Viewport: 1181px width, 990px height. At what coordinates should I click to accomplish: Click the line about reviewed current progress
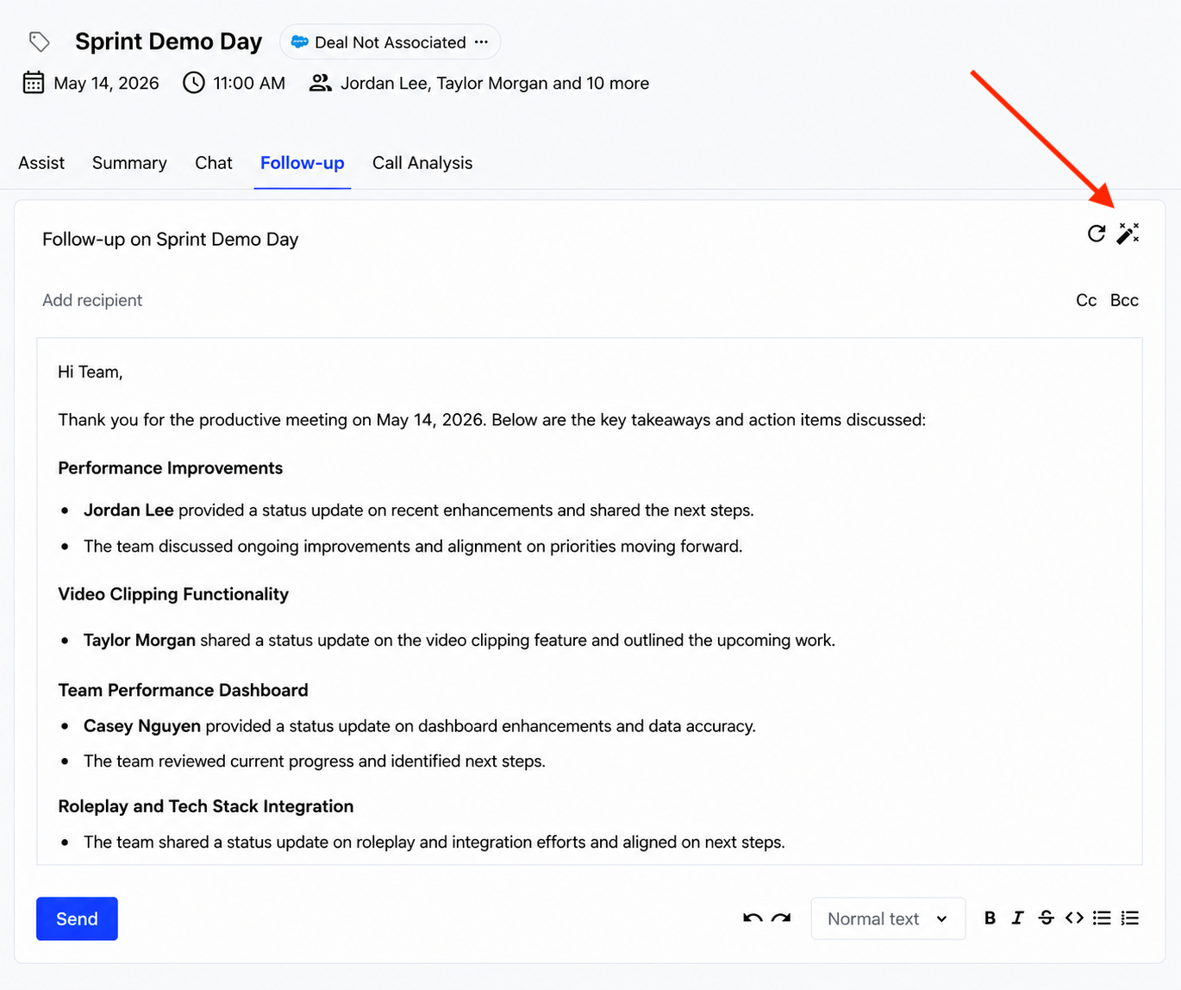click(315, 761)
